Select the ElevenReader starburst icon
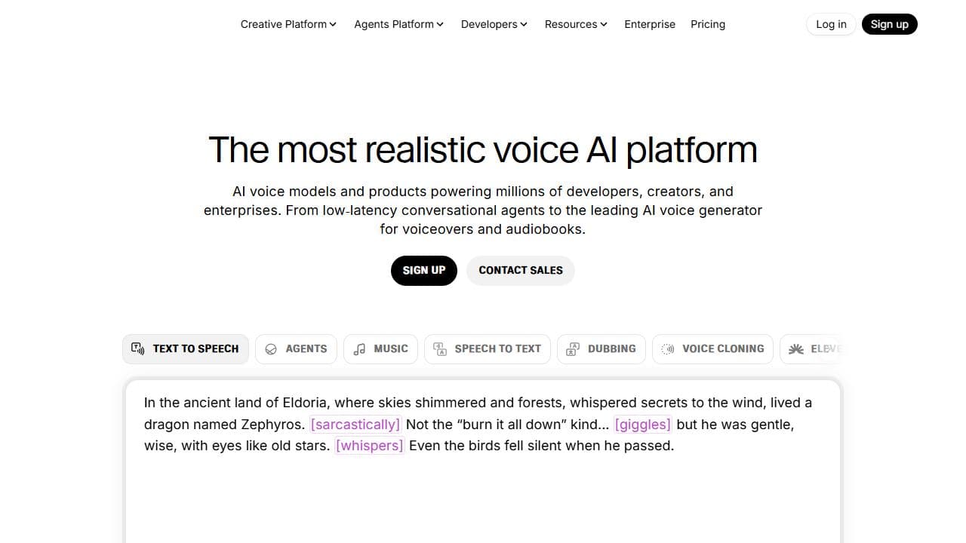This screenshot has height=543, width=966. [x=795, y=348]
